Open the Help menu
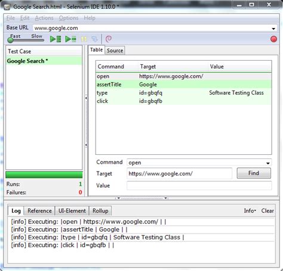Viewport: 283px width, 271px height. coord(90,18)
